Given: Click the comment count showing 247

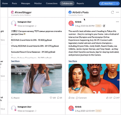Looking at the screenshot, I should pyautogui.click(x=117, y=98).
